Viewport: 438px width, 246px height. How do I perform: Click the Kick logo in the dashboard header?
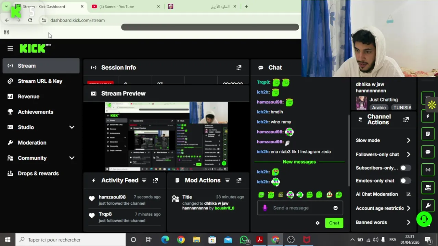(x=35, y=49)
